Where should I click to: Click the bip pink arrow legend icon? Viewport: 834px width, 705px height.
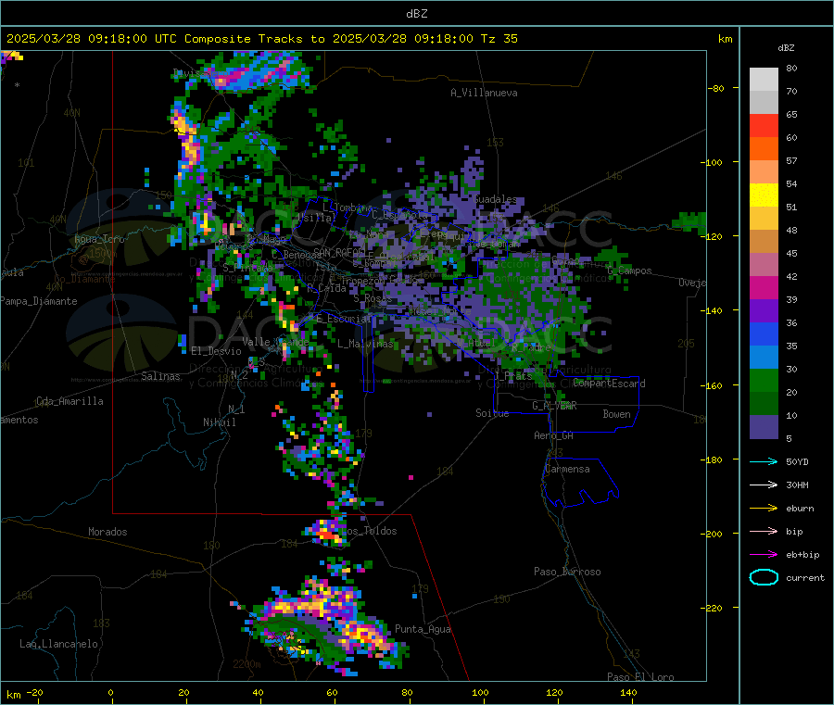[764, 531]
